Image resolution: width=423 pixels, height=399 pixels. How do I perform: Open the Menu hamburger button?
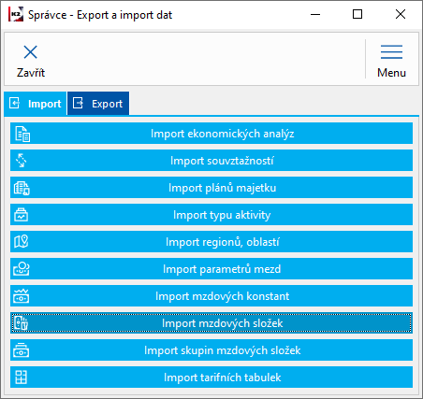click(x=391, y=61)
